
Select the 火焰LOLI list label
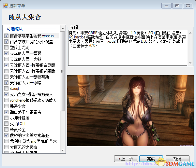pos(18,124)
